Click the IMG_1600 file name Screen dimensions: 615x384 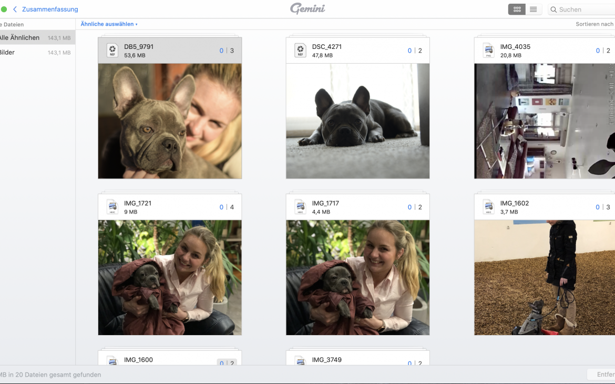point(138,360)
